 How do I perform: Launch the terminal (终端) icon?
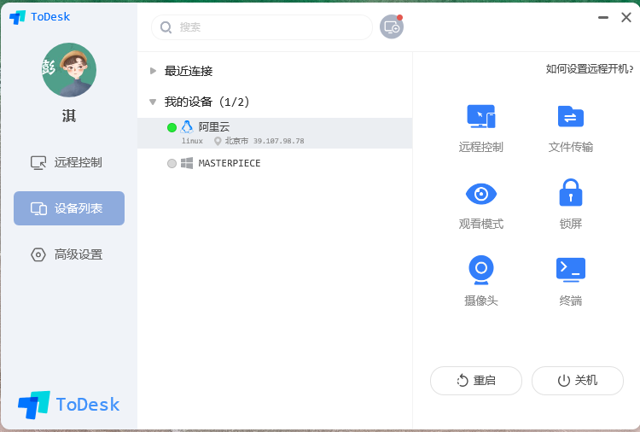[571, 270]
